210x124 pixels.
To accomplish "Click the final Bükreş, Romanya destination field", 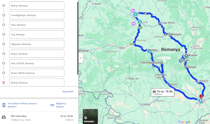I will point(37,83).
